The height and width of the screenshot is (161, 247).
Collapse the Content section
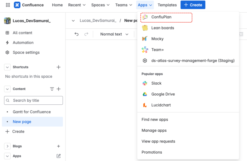point(7,89)
